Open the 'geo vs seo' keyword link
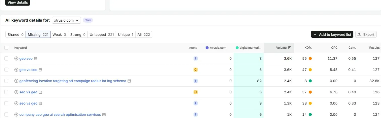 [28, 70]
